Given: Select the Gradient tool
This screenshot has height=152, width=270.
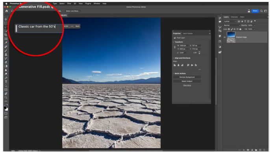Looking at the screenshot, I should coord(6,66).
